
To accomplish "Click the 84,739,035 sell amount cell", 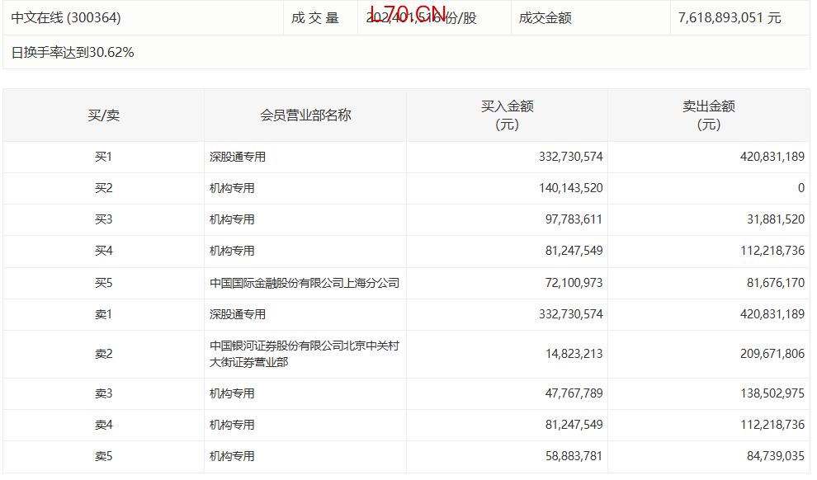I will pos(771,456).
